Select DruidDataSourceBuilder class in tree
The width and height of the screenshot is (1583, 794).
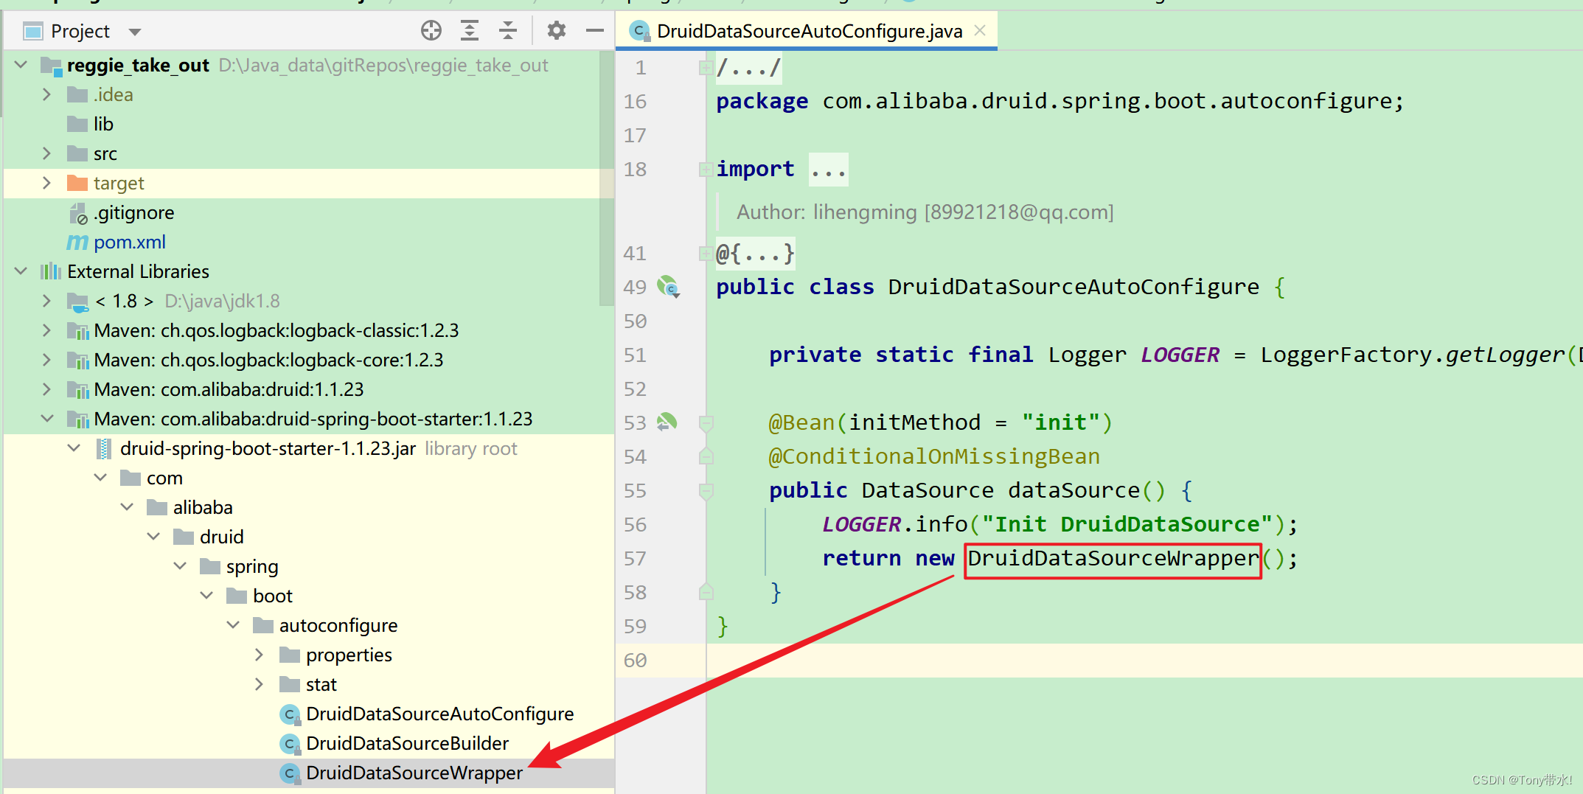407,744
